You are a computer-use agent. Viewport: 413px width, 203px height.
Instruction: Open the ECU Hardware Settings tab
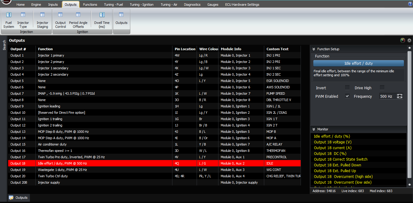pyautogui.click(x=242, y=5)
